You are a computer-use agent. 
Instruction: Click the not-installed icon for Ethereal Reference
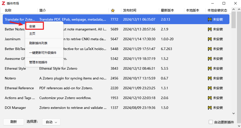point(210,88)
